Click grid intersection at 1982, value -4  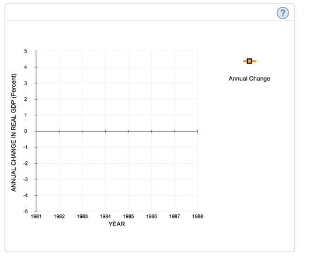[x=59, y=195]
